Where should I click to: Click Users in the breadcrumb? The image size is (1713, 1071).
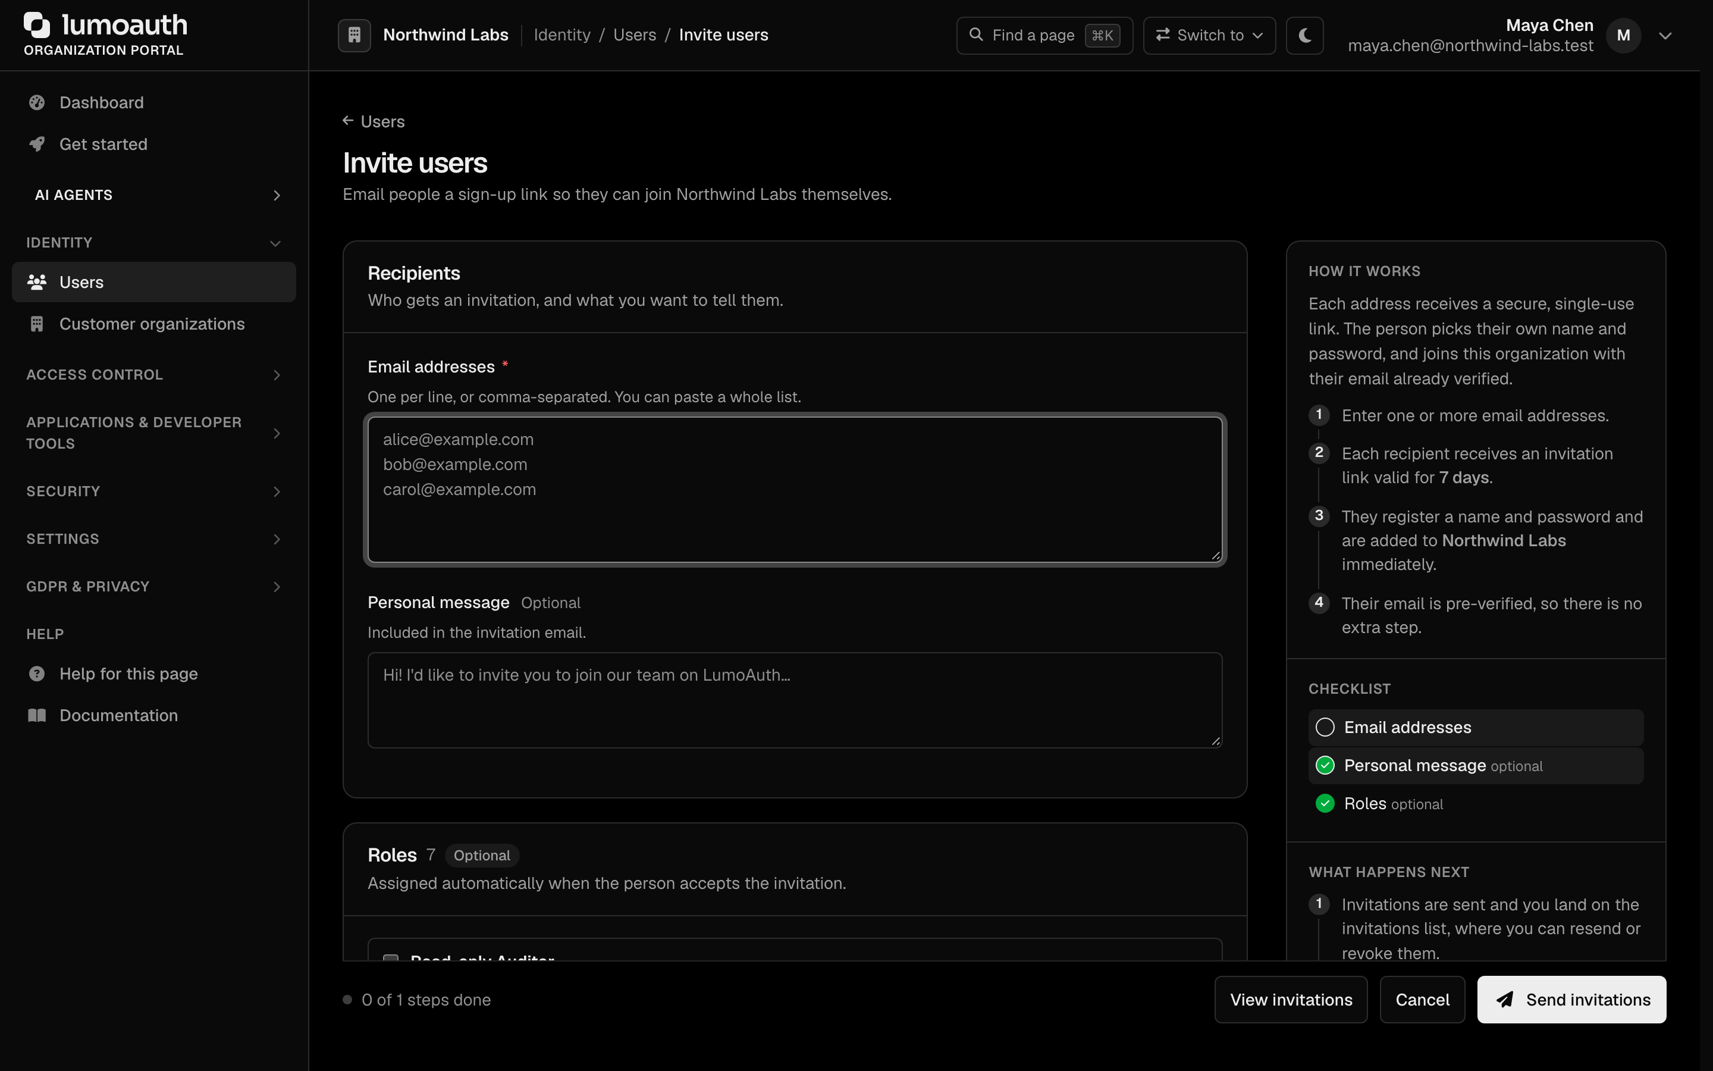(x=634, y=35)
